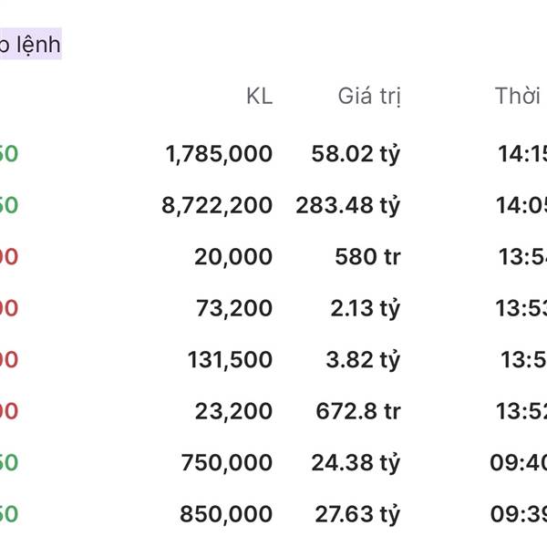Select the 1,785,000 volume cell
The image size is (547, 547).
219,154
